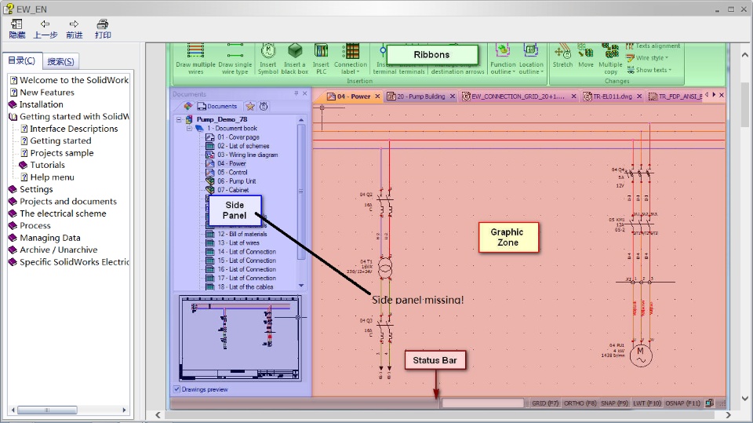Click the Insert Symbol ribbon icon

[268, 50]
